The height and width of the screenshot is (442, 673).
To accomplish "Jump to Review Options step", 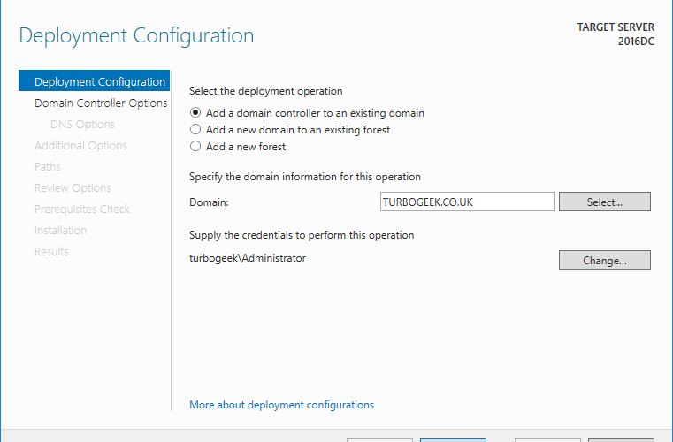I will [x=73, y=188].
